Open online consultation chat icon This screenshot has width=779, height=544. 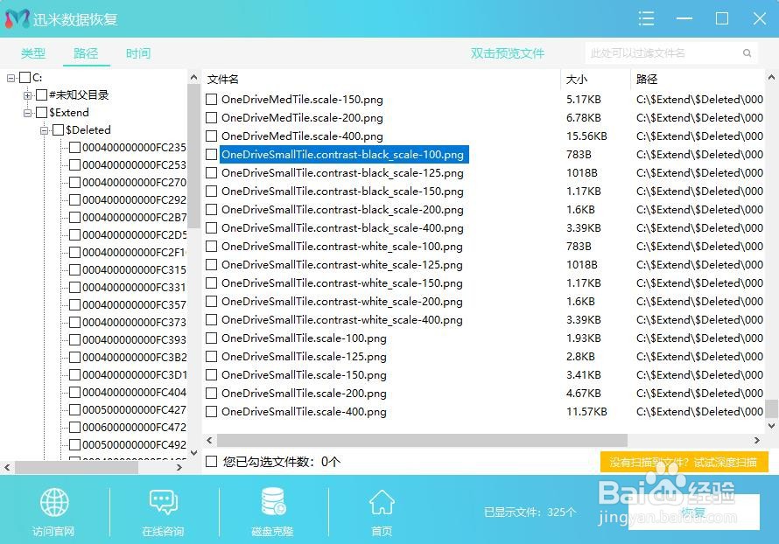click(164, 502)
